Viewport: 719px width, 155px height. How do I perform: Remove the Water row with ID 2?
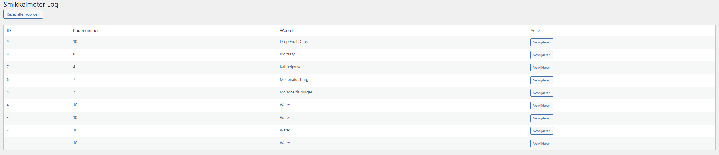pyautogui.click(x=541, y=131)
